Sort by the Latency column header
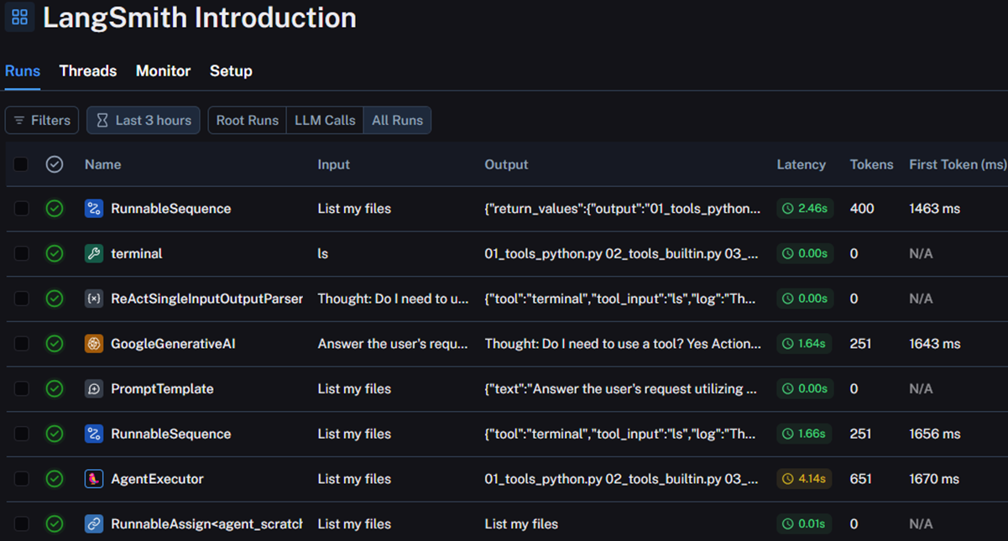Image resolution: width=1008 pixels, height=541 pixels. 801,164
